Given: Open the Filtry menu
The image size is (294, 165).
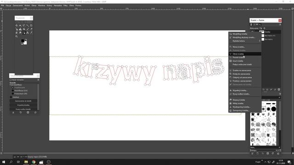Looking at the screenshot, I should (x=65, y=5).
